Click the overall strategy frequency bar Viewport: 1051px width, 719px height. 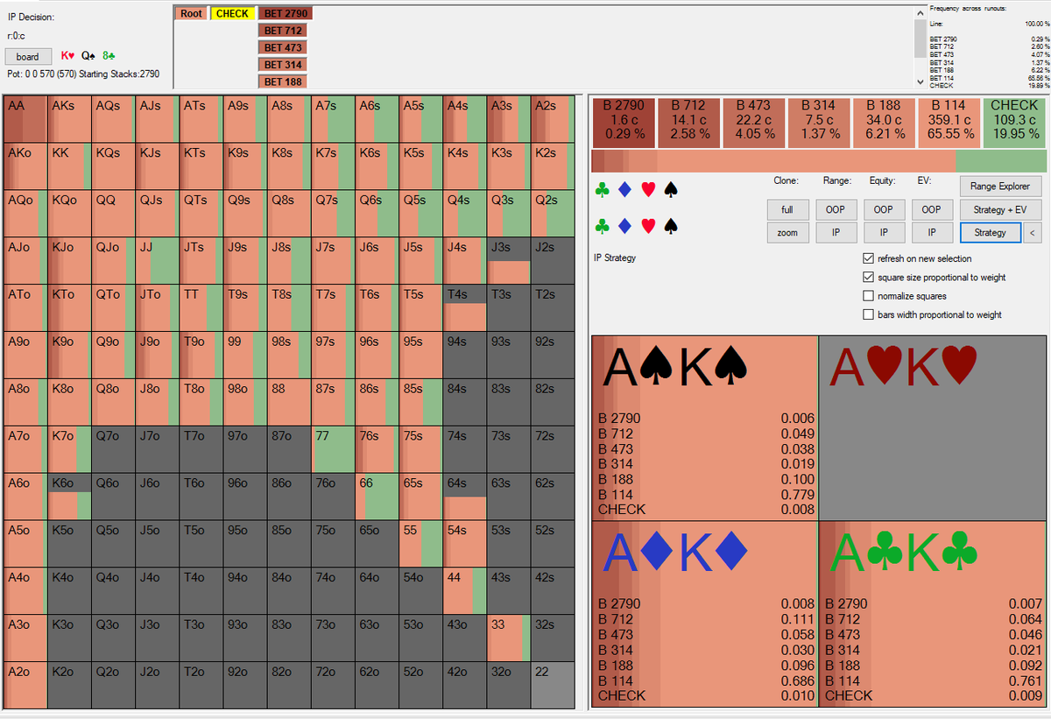(819, 161)
